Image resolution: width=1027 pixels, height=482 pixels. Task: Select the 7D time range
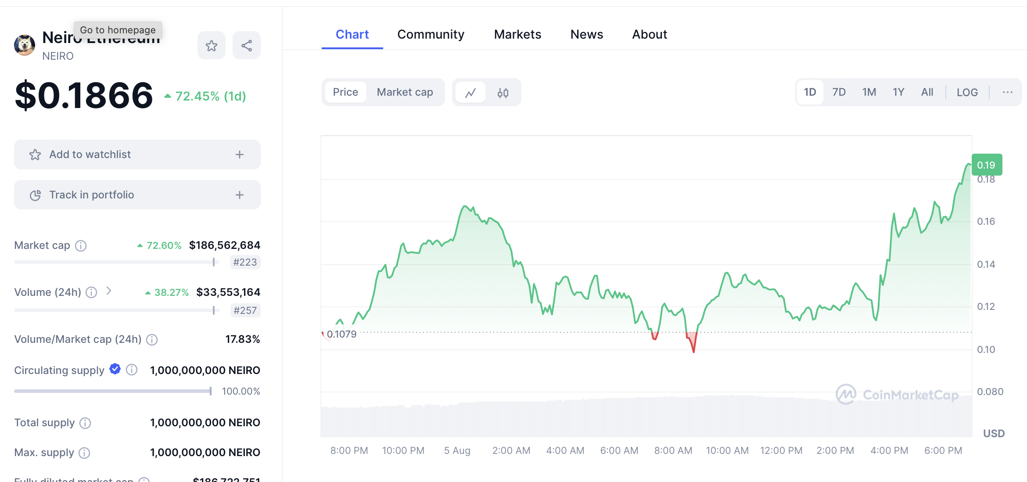[x=839, y=93]
